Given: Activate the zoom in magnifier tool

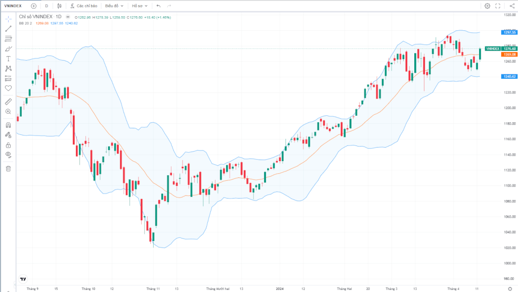Looking at the screenshot, I should 8,112.
